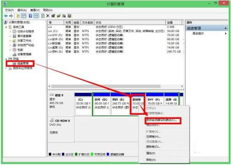Select 磁盘管理 in the tree

tap(23, 64)
